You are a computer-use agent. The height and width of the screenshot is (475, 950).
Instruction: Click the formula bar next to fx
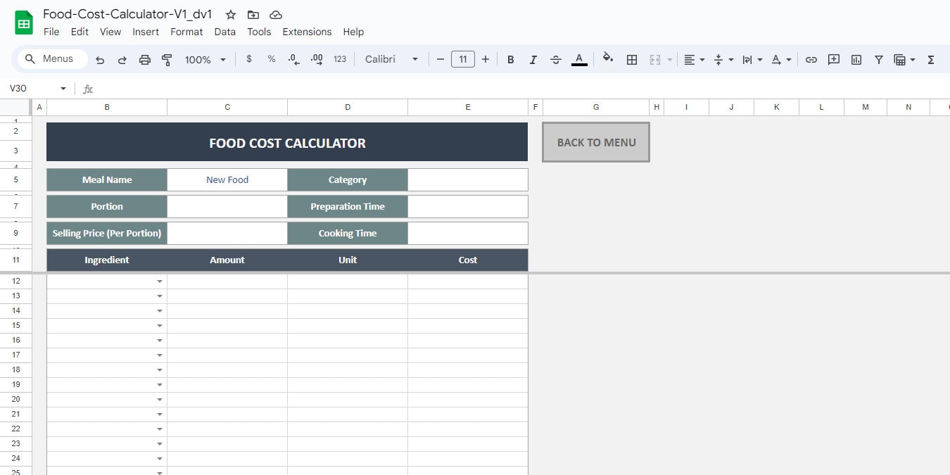[521, 89]
